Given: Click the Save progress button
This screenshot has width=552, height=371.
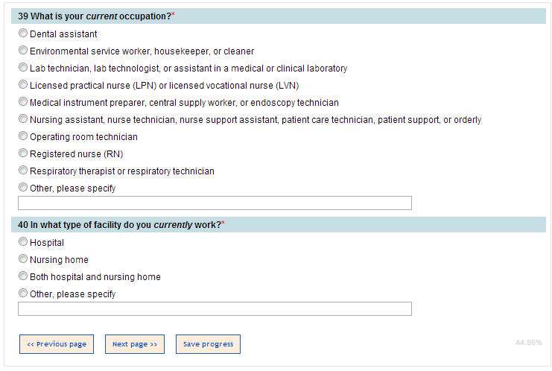Looking at the screenshot, I should click(x=208, y=344).
